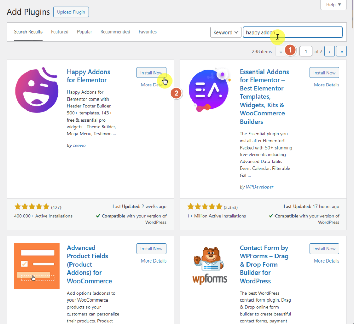Switch to the Popular tab
This screenshot has height=324, width=354.
(84, 32)
